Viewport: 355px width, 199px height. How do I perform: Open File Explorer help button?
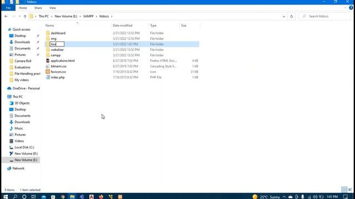pos(351,8)
